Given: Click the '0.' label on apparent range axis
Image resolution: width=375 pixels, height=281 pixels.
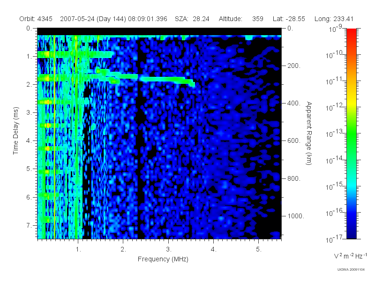Looking at the screenshot, I should 290,28.
